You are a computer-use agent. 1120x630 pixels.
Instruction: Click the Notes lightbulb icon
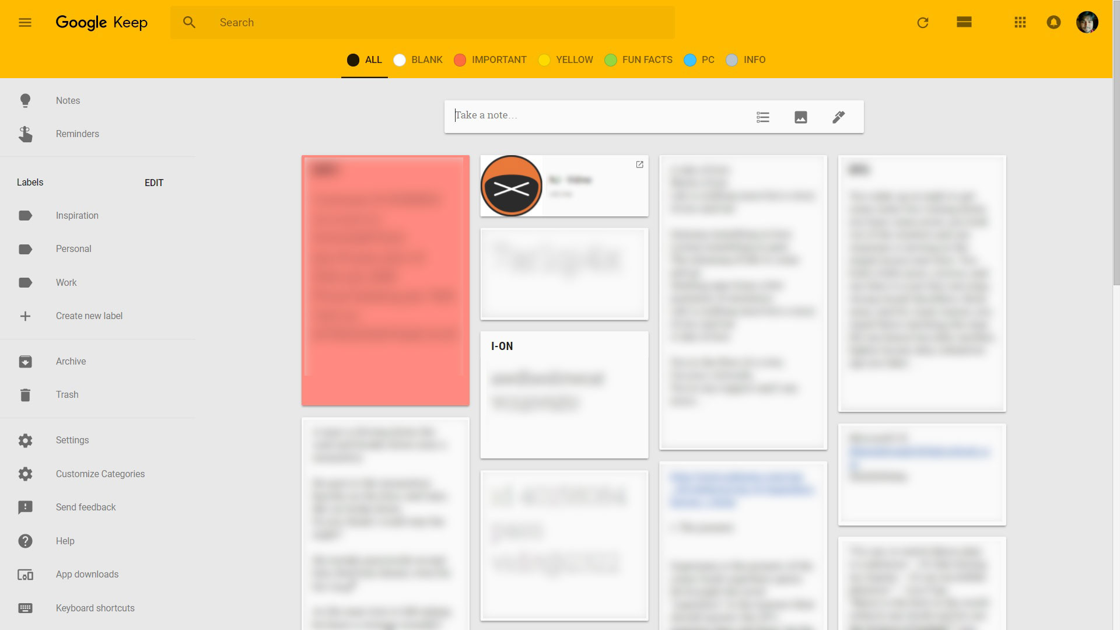click(25, 100)
